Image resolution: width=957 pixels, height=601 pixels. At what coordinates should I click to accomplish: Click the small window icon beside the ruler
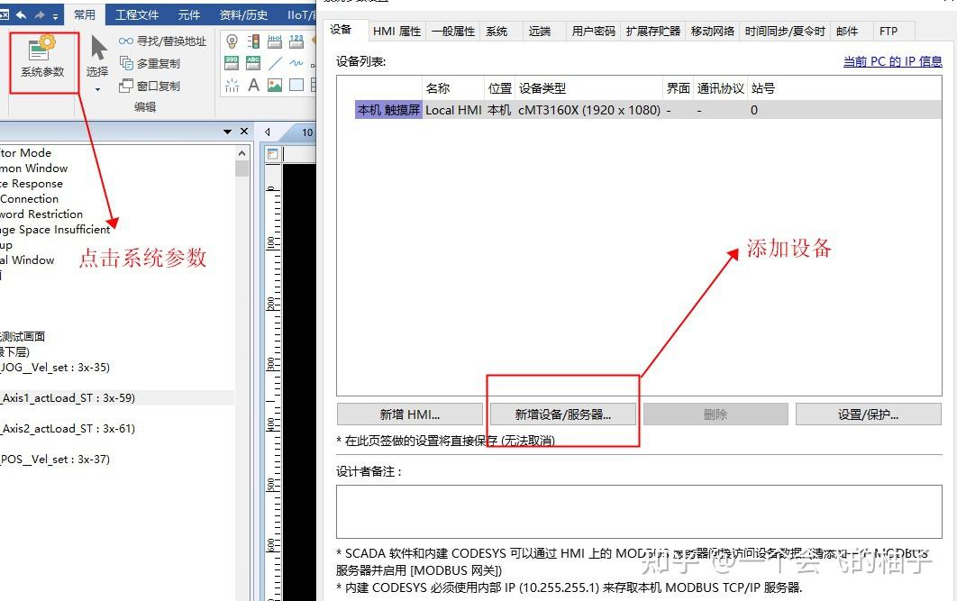pyautogui.click(x=272, y=154)
